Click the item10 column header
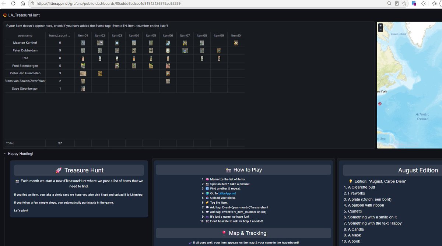This screenshot has height=246, width=442. coord(236,36)
